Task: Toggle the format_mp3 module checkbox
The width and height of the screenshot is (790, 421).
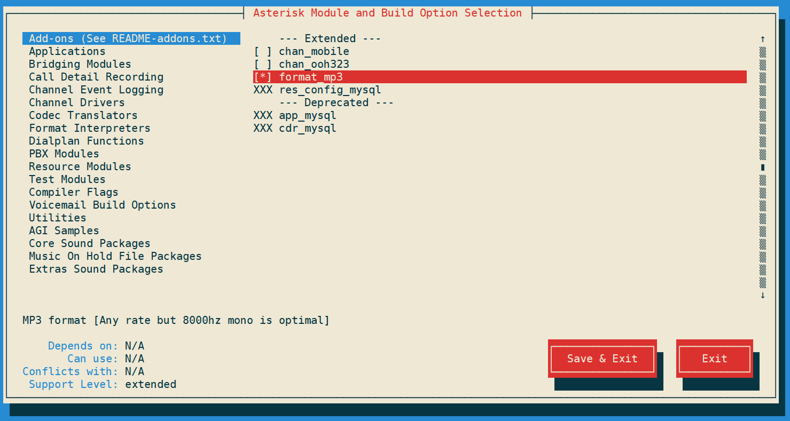Action: point(263,77)
